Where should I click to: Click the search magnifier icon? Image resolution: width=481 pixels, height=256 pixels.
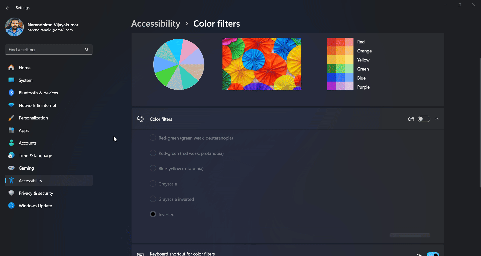(87, 50)
